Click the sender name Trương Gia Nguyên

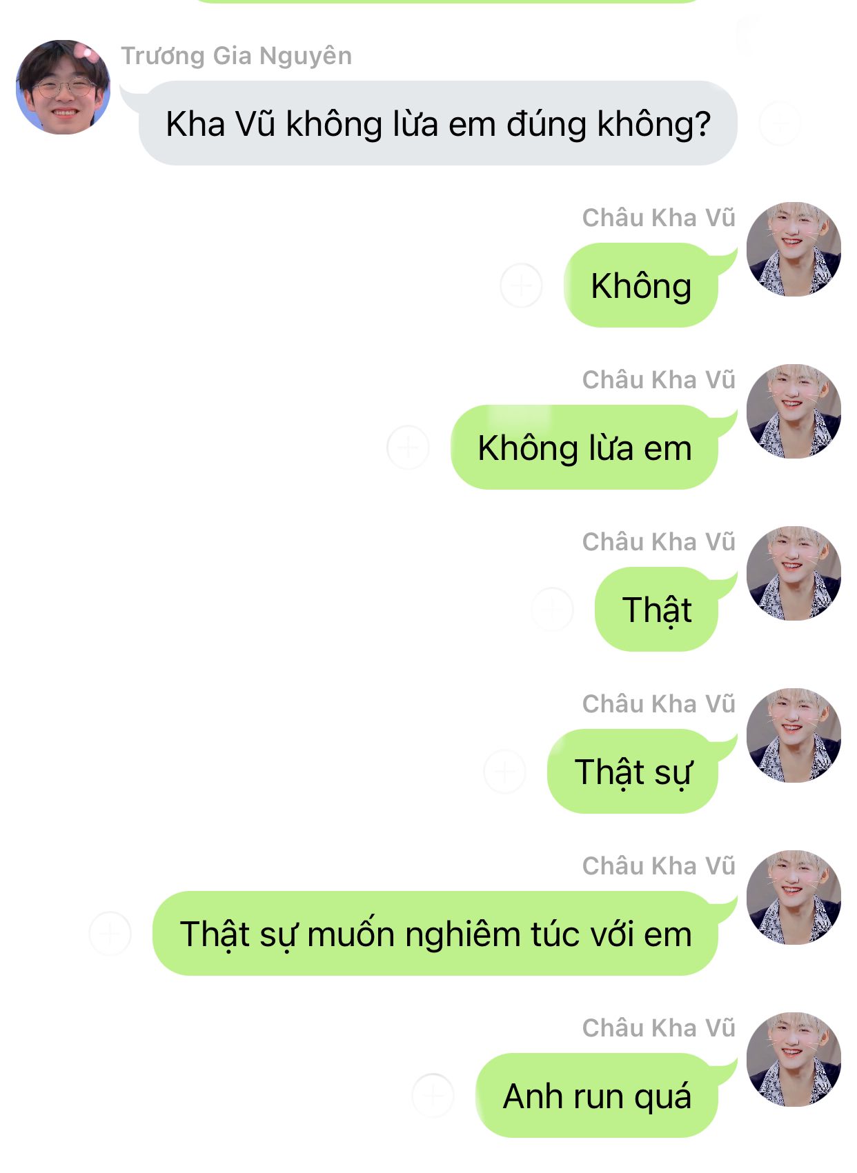237,56
